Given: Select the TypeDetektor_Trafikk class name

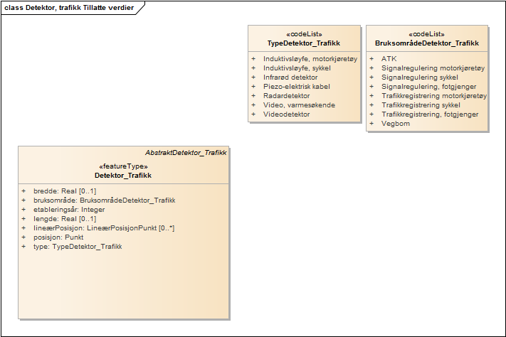Looking at the screenshot, I should click(x=304, y=43).
